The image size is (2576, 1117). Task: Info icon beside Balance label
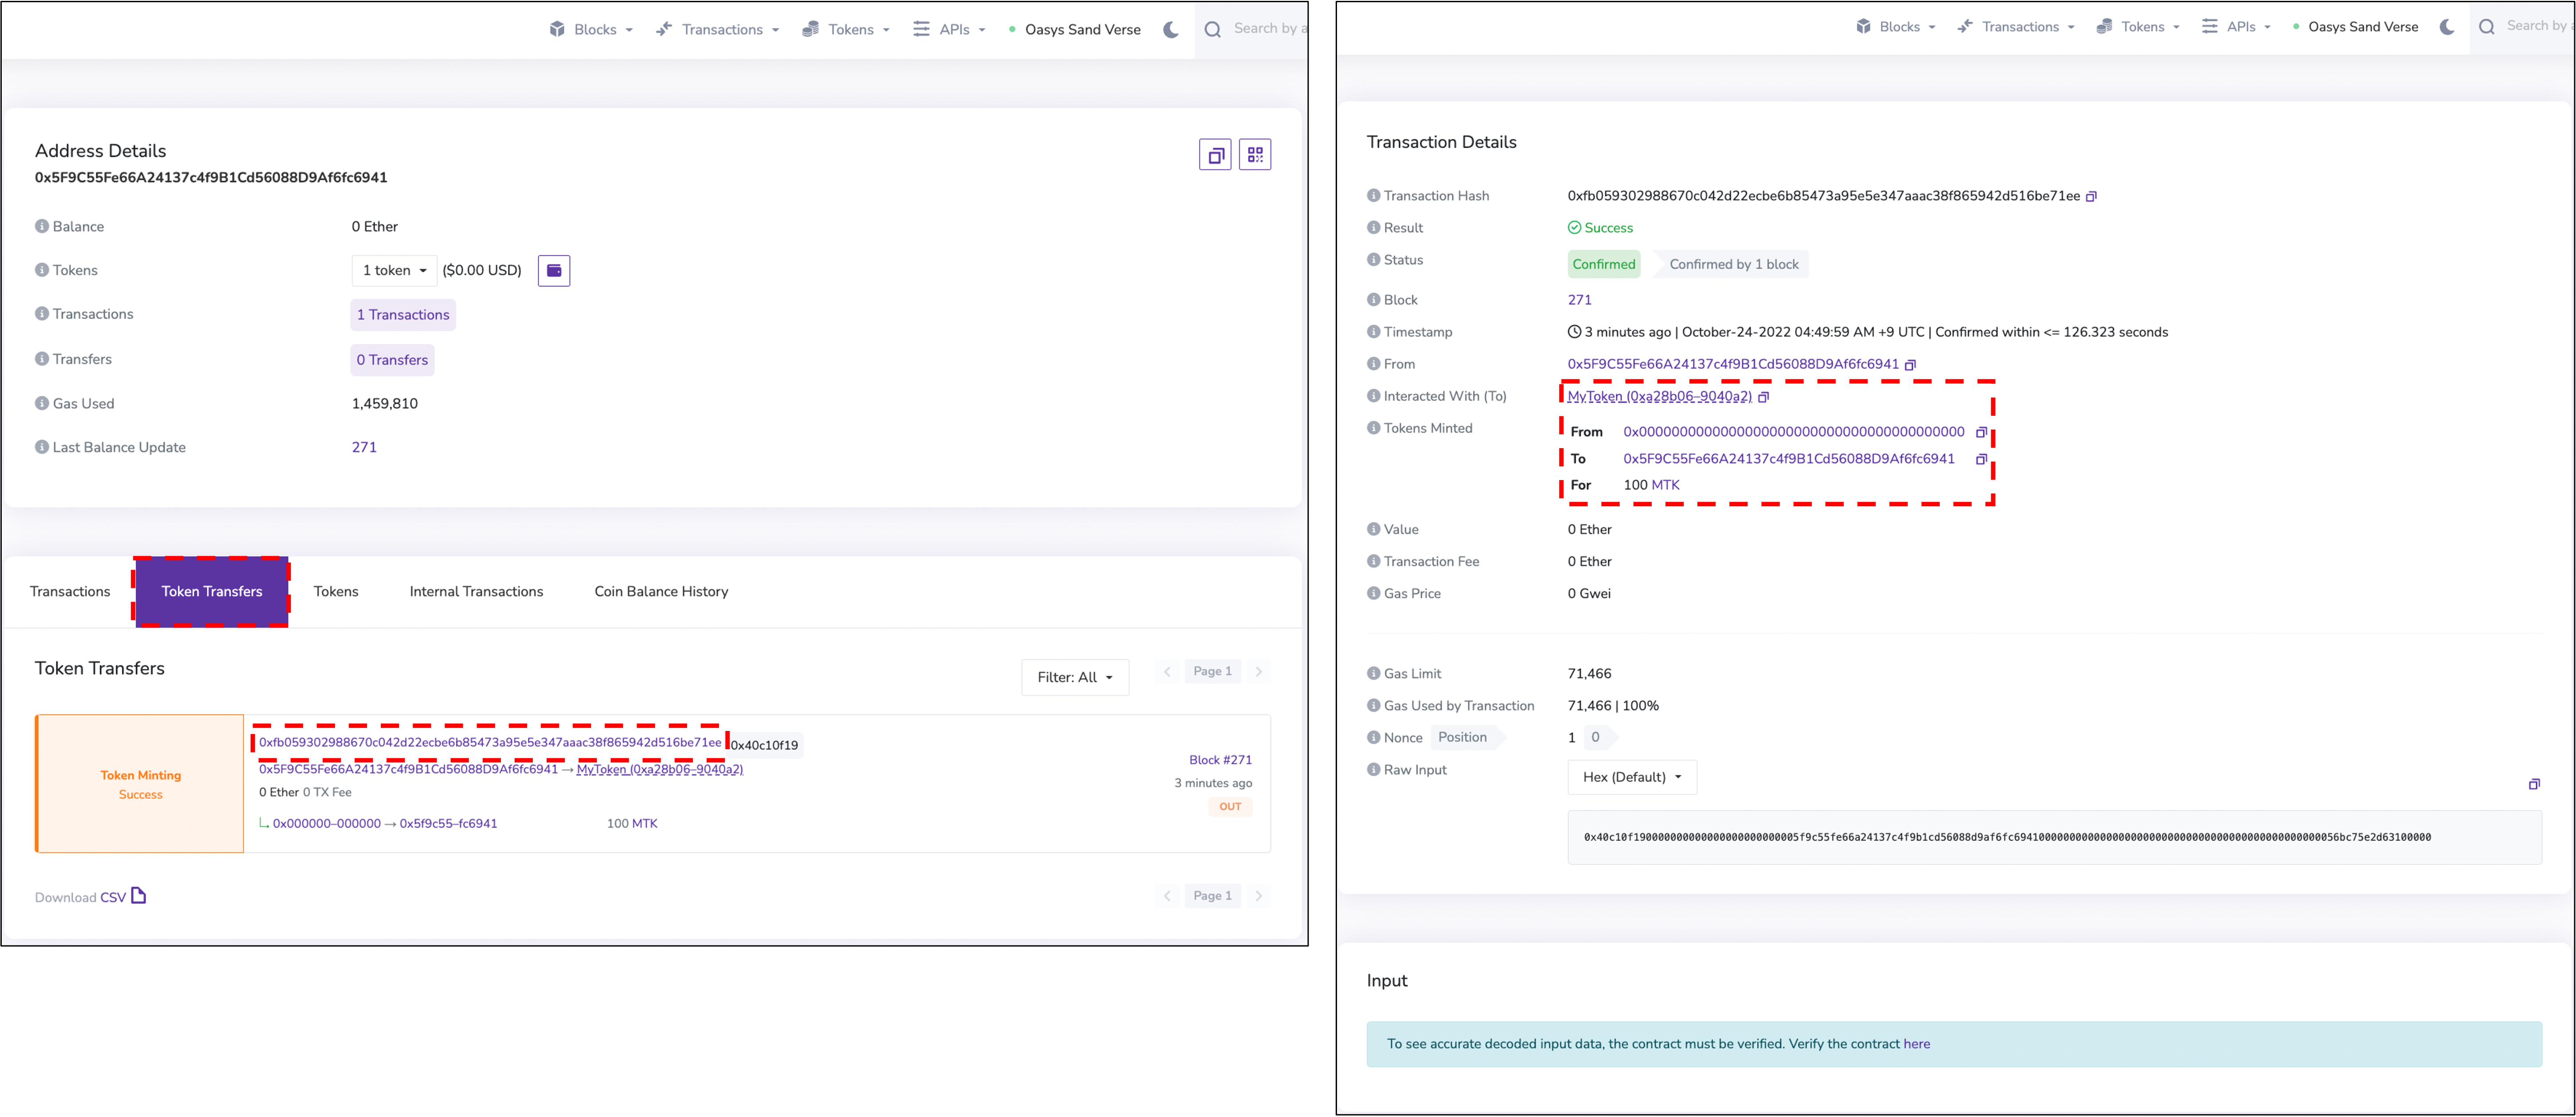[42, 227]
